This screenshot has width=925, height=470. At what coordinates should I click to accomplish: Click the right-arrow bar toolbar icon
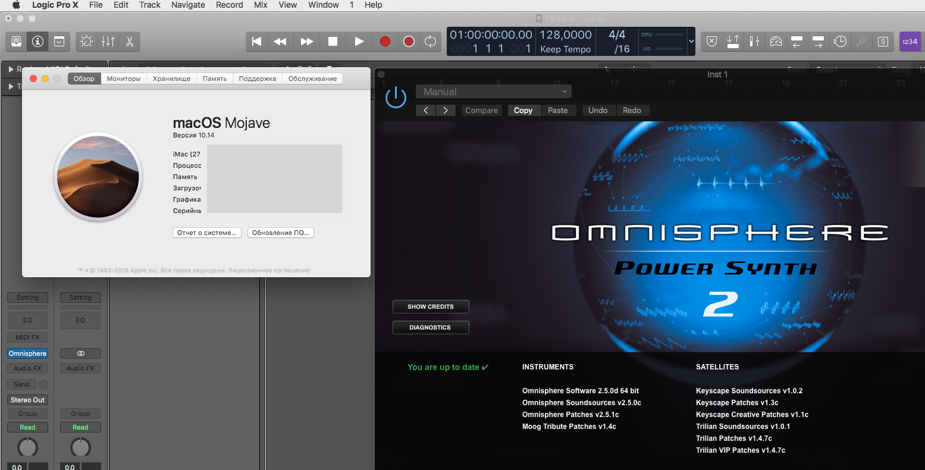coord(819,42)
